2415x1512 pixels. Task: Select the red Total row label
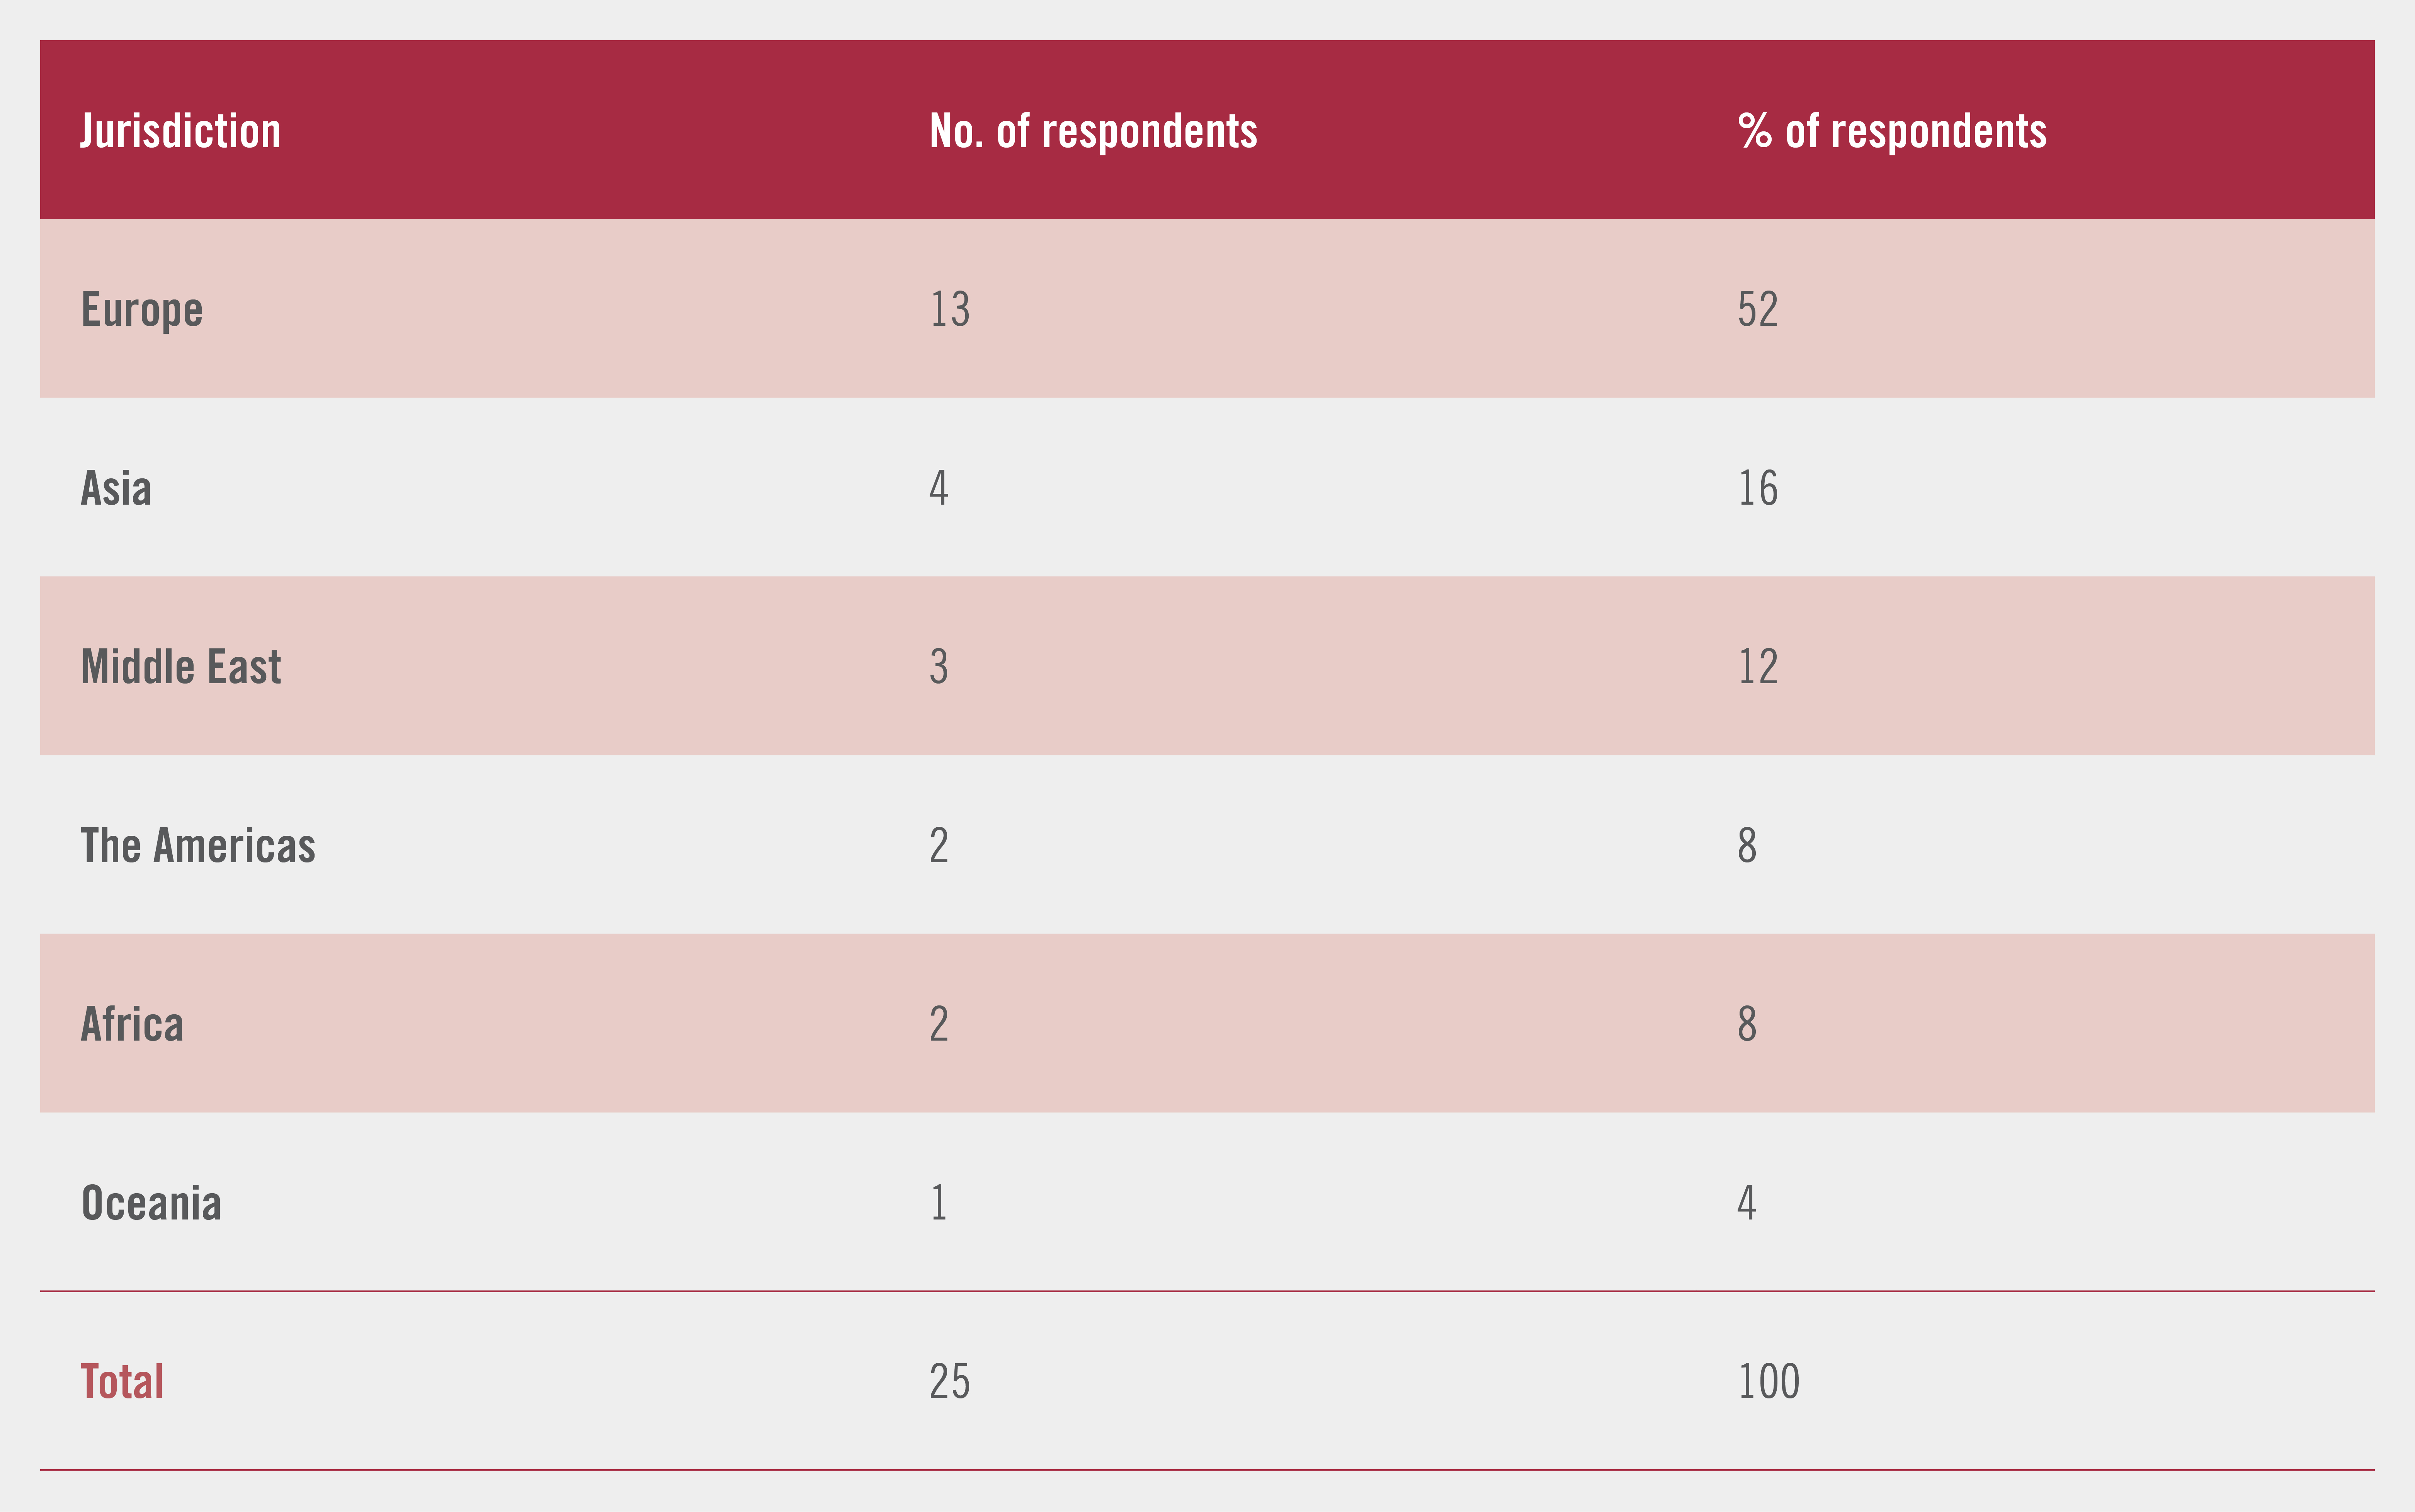pos(122,1382)
